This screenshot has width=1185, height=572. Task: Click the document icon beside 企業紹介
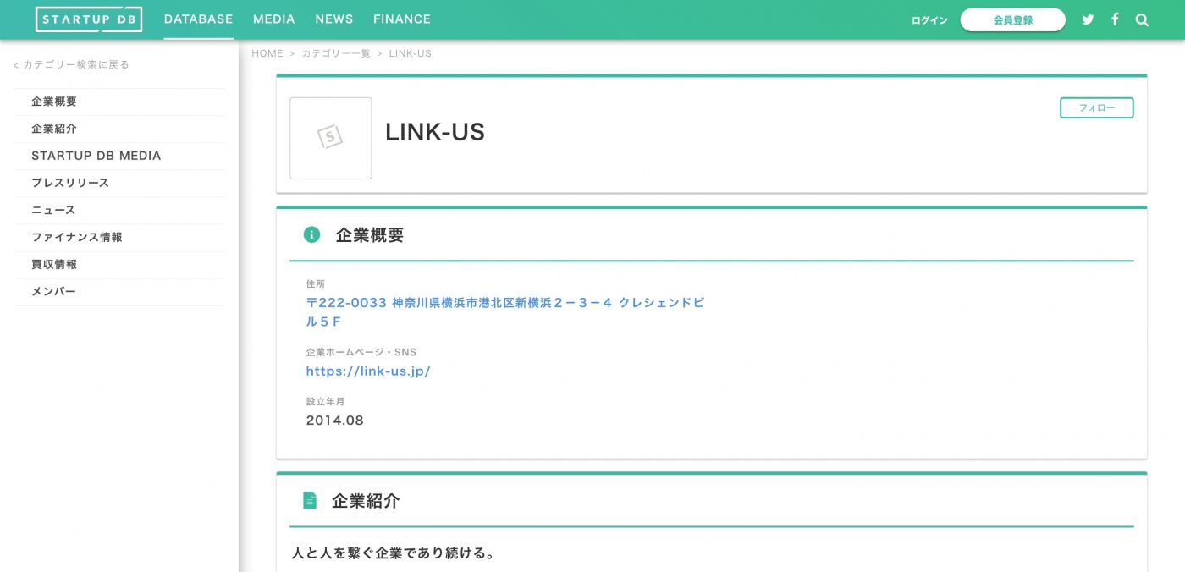(311, 500)
